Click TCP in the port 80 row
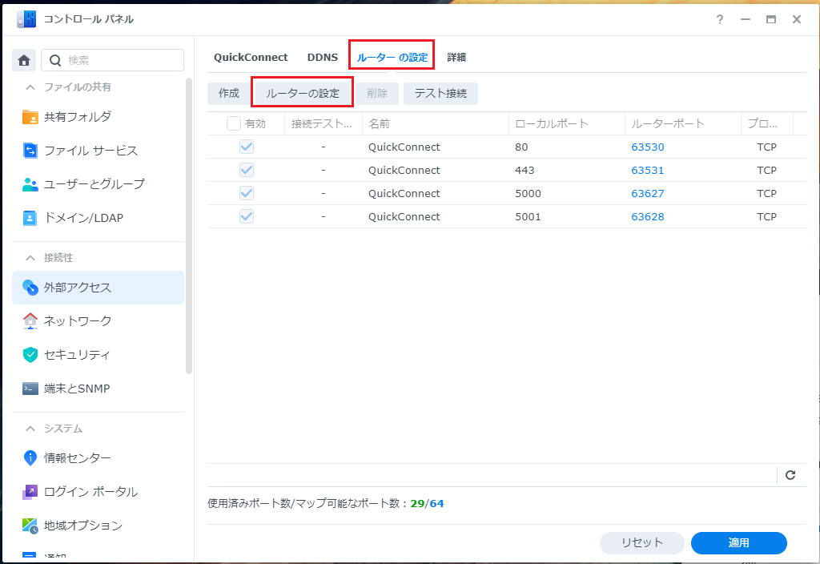Image resolution: width=820 pixels, height=564 pixels. (x=766, y=147)
